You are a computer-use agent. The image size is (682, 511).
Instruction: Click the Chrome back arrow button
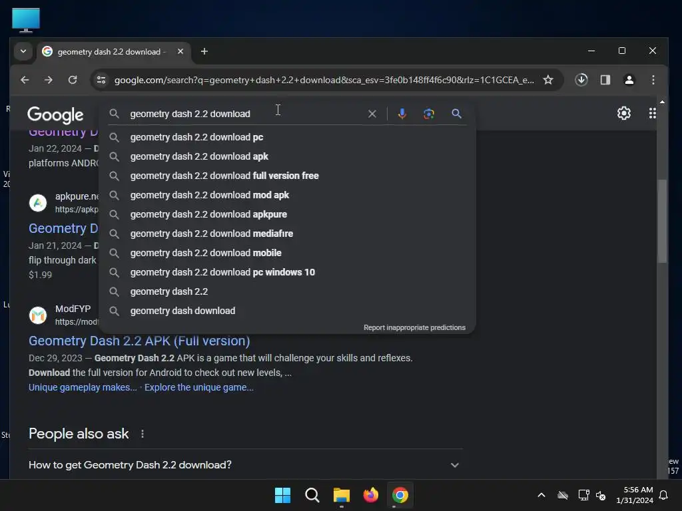[x=25, y=80]
